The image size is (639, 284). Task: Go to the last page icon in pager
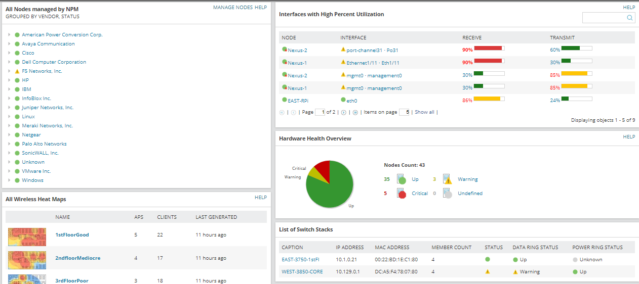coord(355,112)
